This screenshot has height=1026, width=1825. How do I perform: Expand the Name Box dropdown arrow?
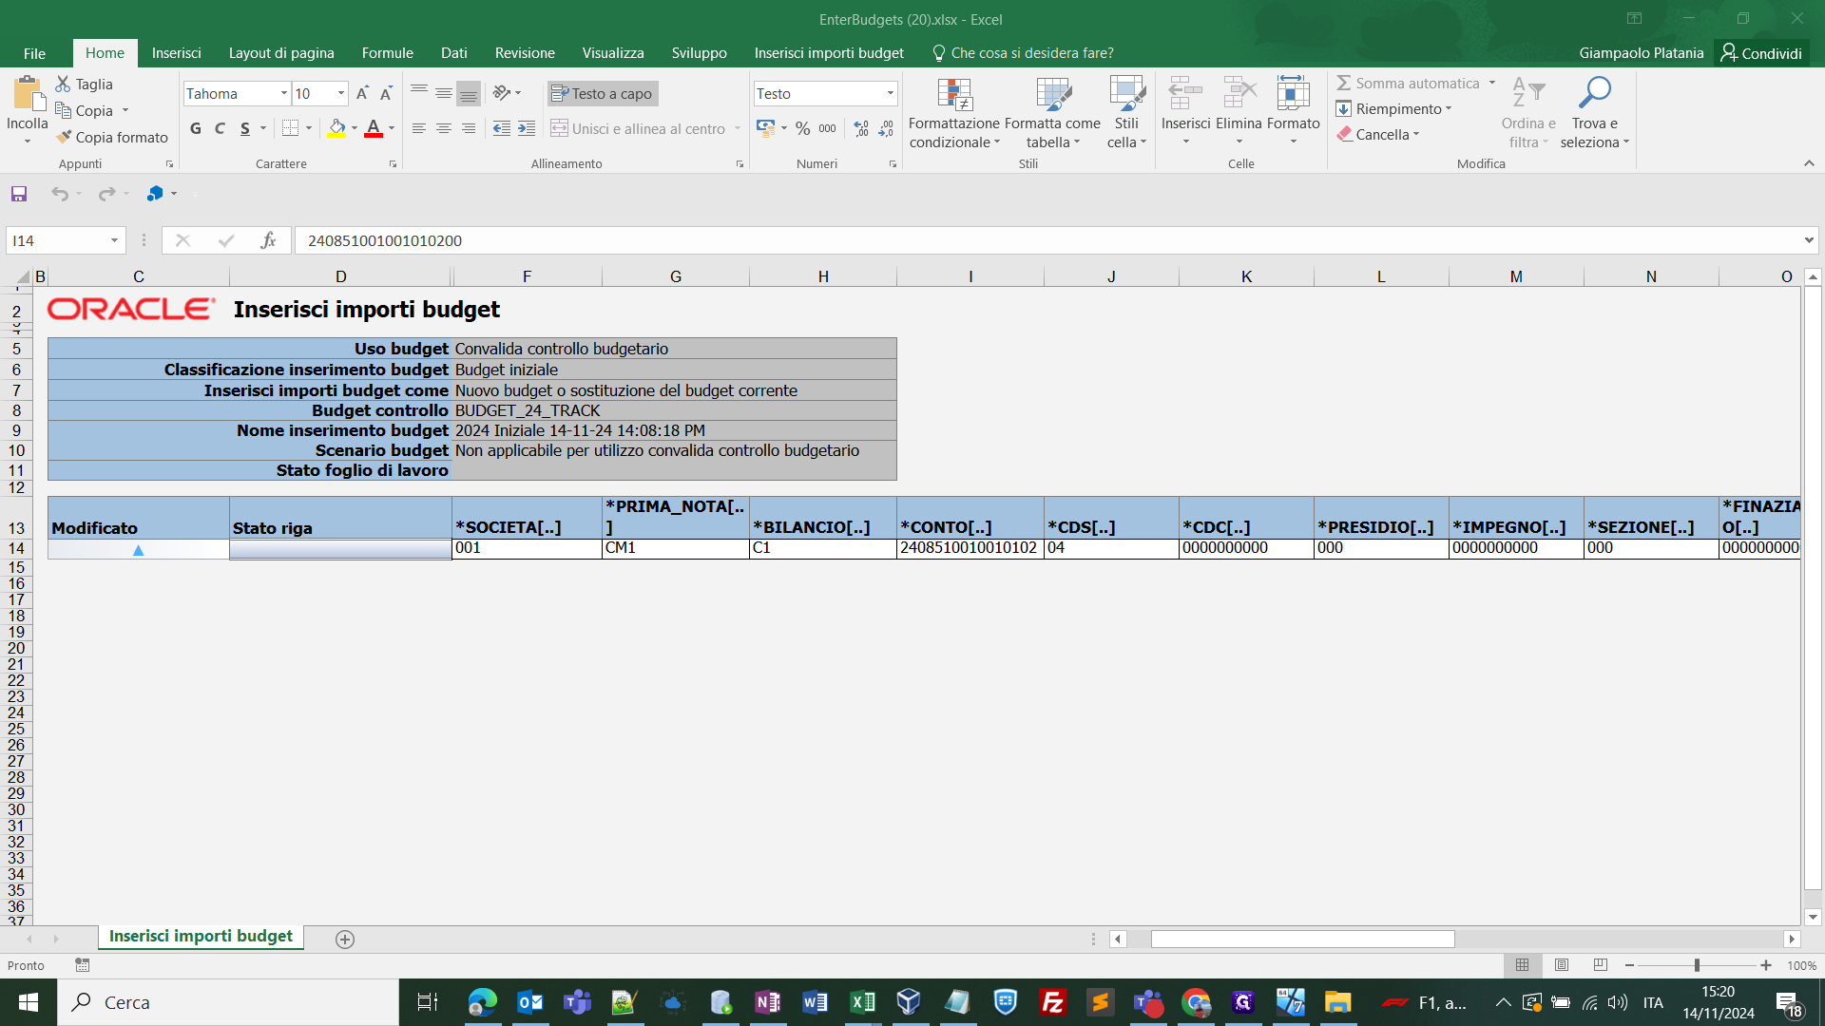(114, 240)
